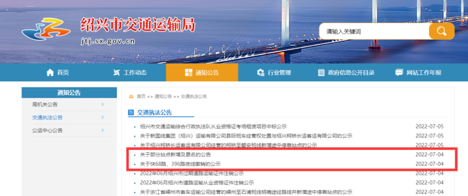Click the 工作动态 windmill icon
The height and width of the screenshot is (196, 468).
coord(117,73)
